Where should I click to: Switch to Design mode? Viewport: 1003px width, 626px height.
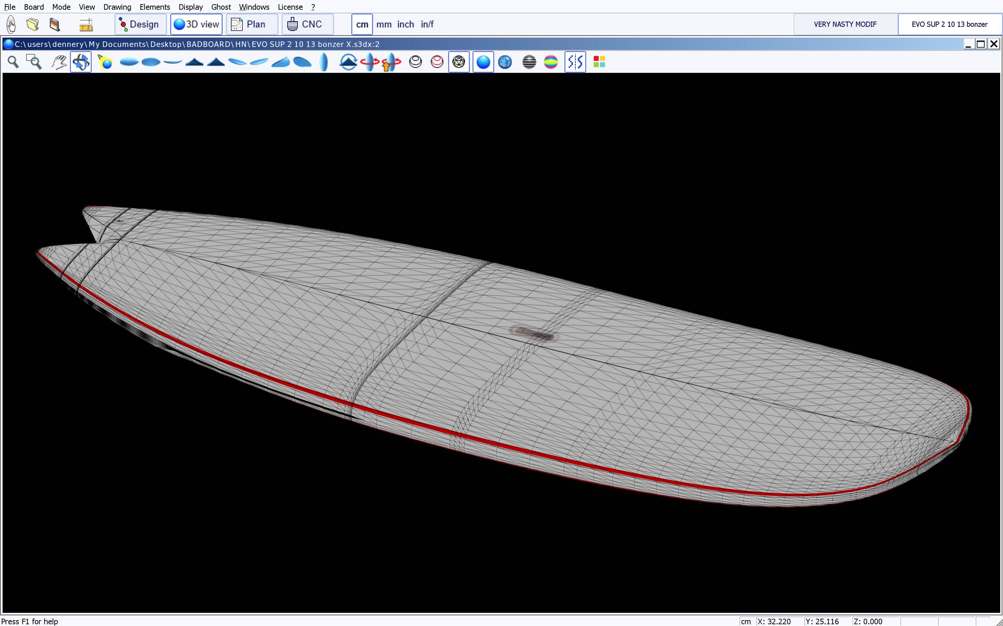(x=140, y=24)
